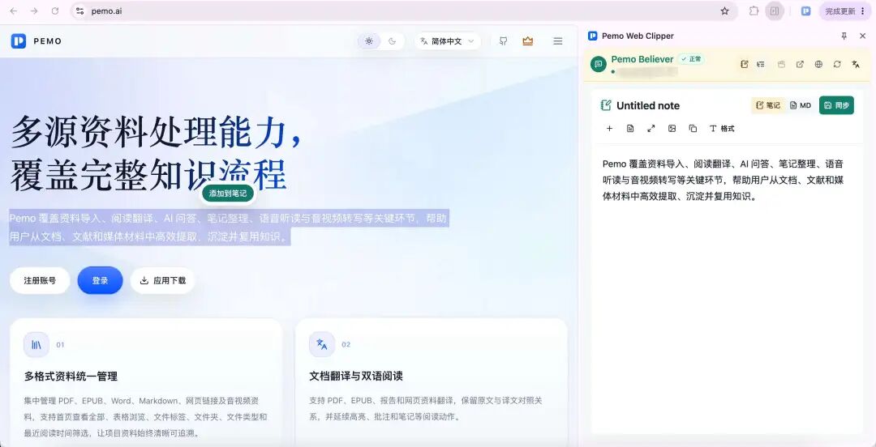Click the note-edit icon in clipper header

(x=744, y=64)
